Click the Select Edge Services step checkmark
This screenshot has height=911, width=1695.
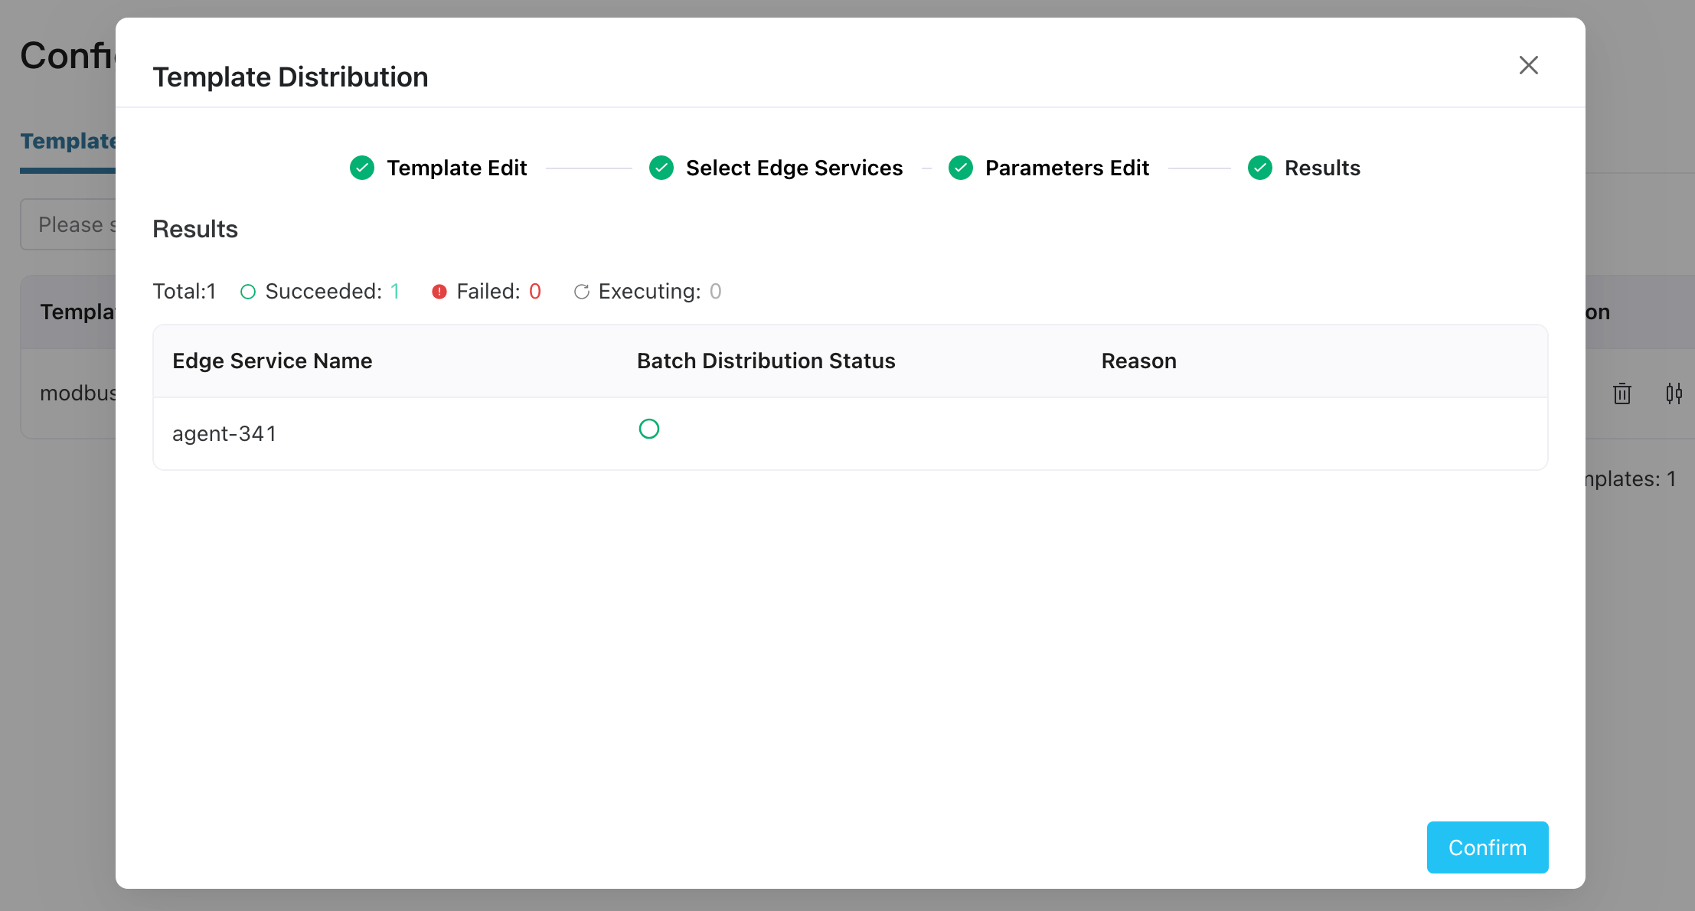661,168
